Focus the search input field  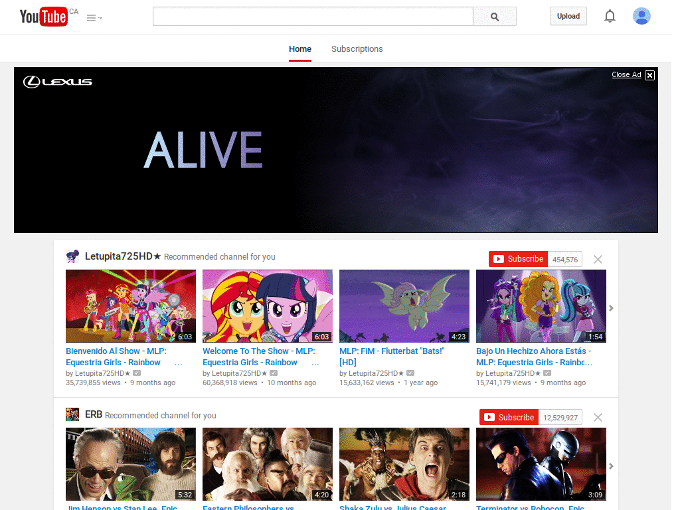point(313,17)
